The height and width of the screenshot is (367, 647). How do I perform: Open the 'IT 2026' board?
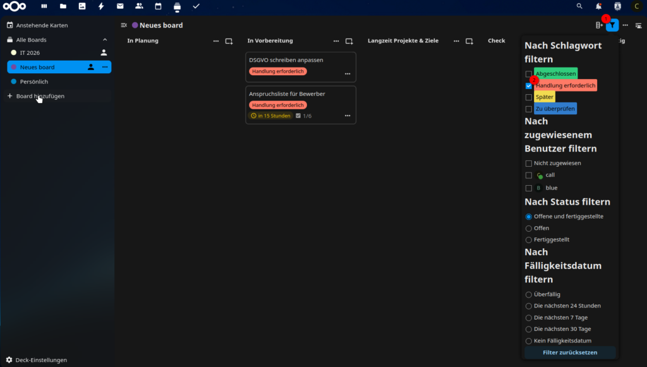coord(30,52)
